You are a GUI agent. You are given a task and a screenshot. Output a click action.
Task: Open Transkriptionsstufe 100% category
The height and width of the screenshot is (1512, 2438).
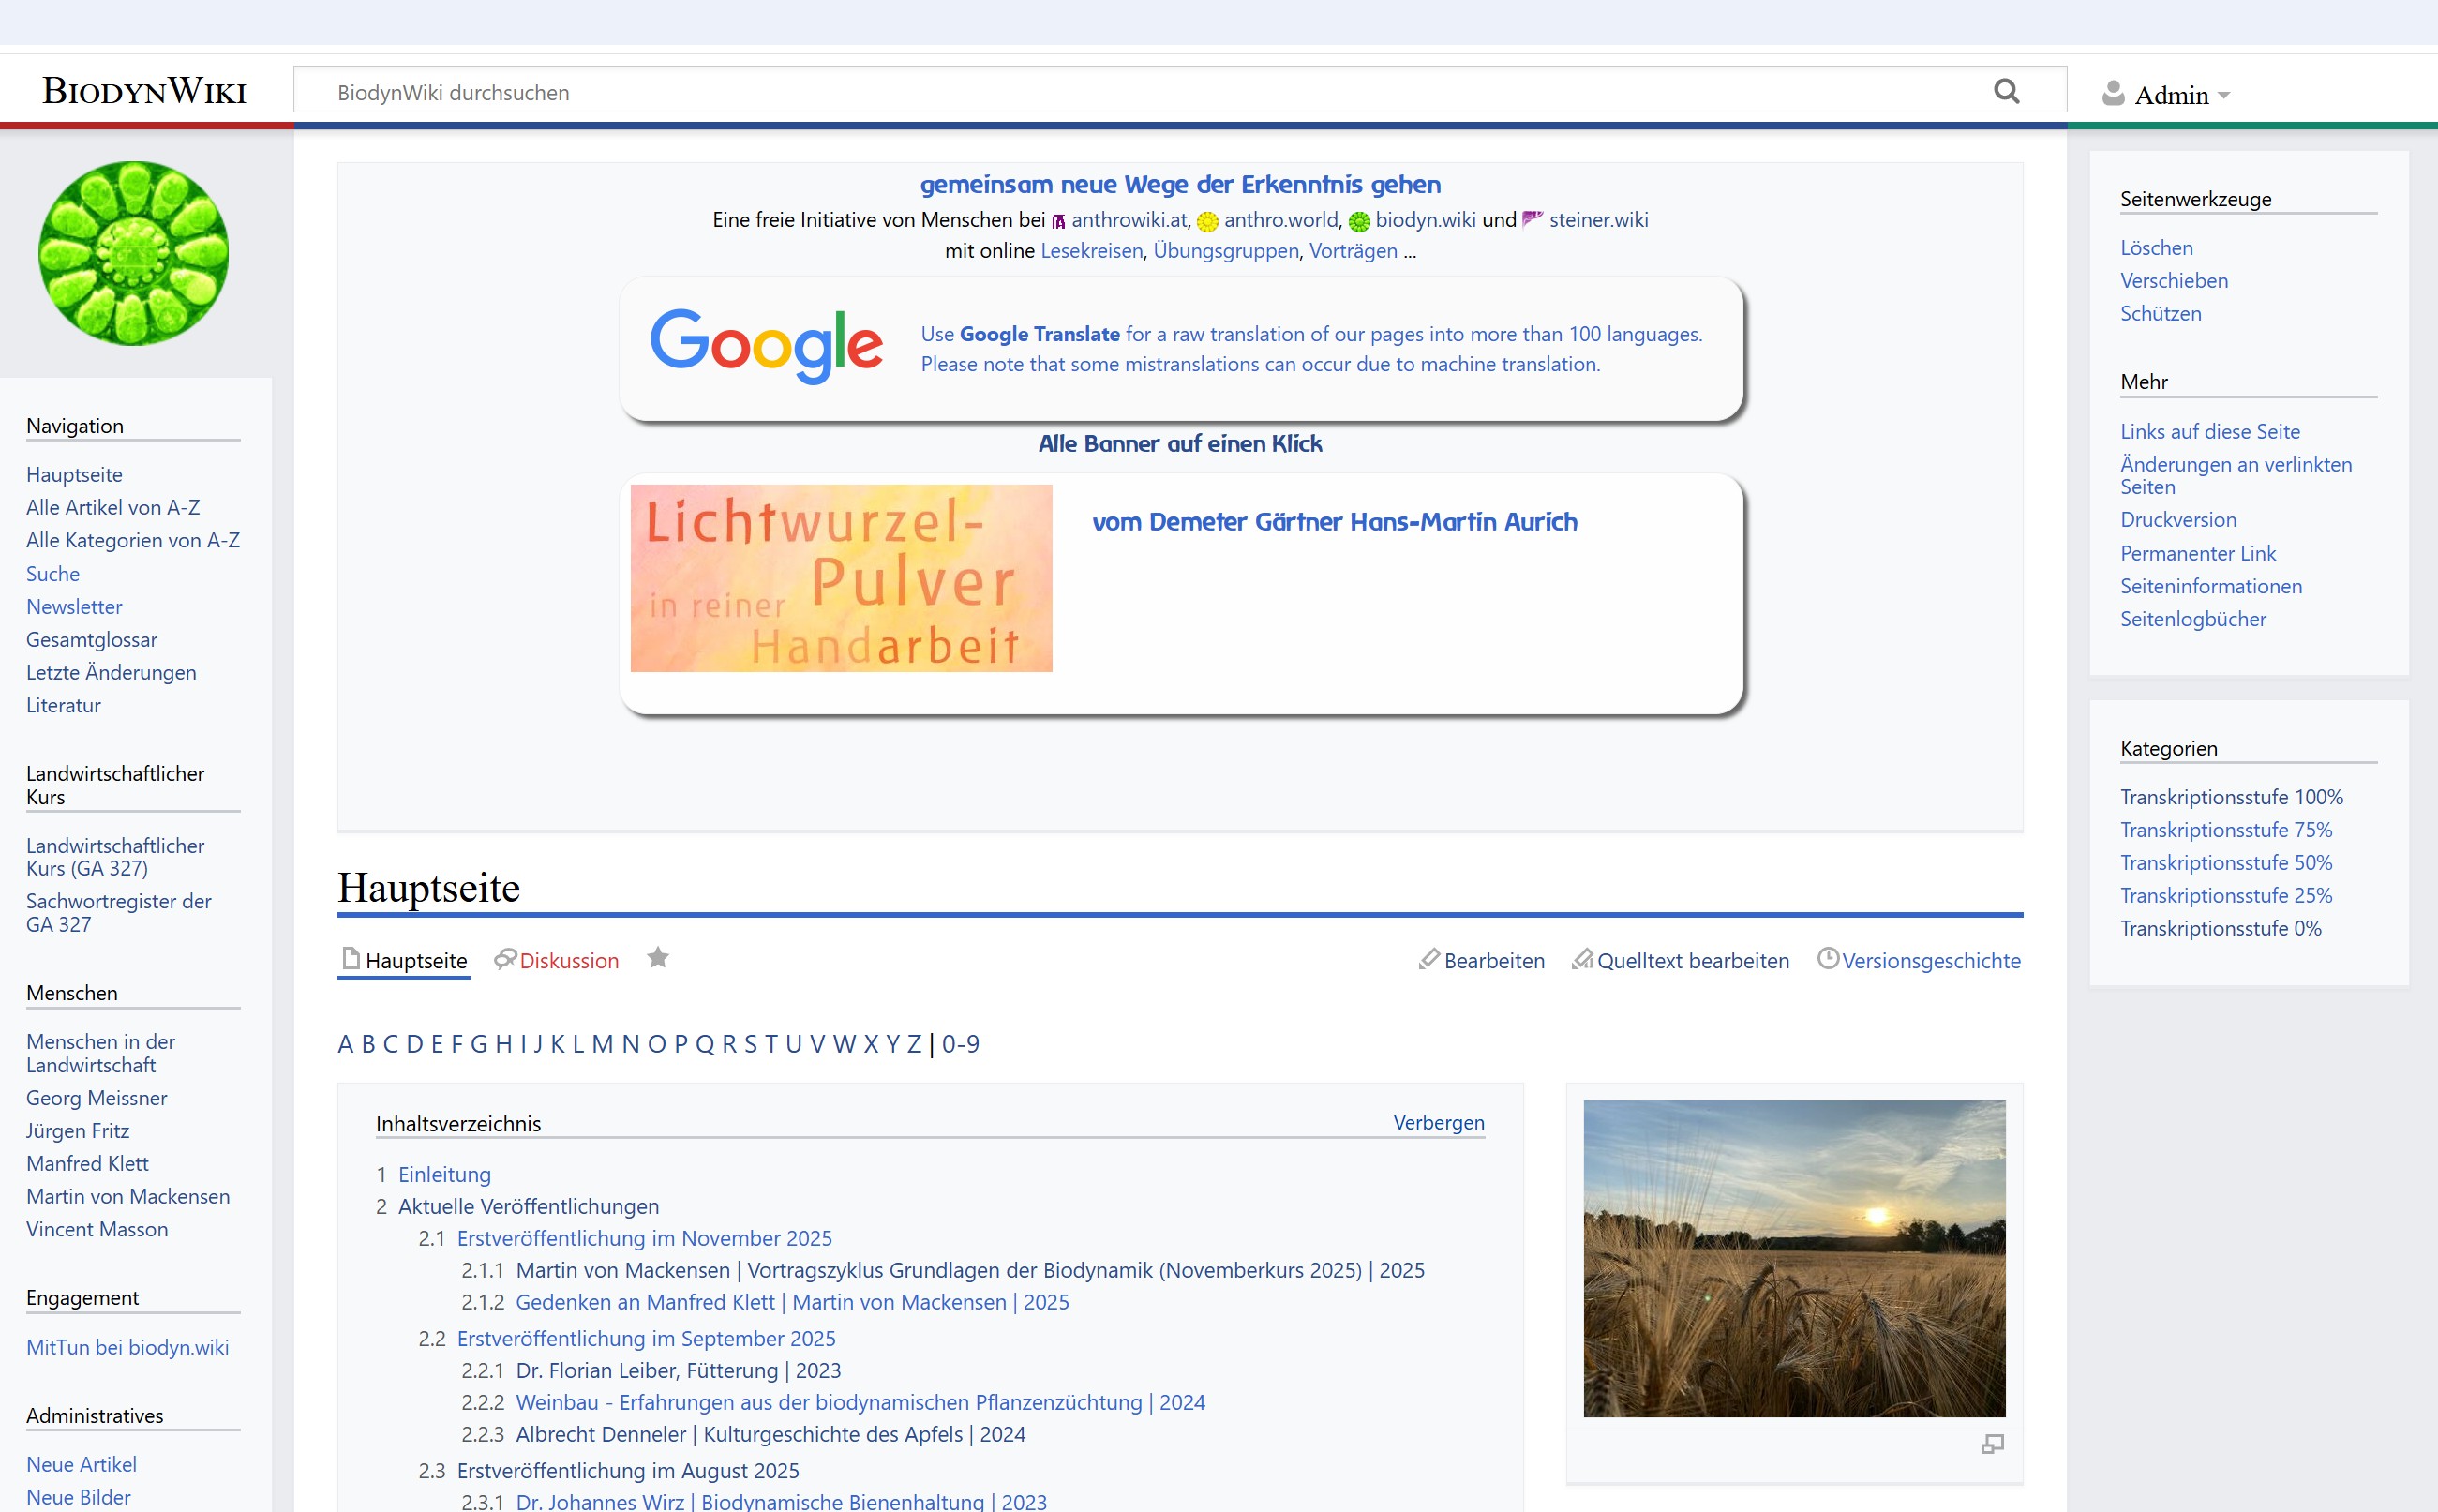tap(2231, 796)
